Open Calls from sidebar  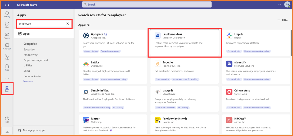click(7, 57)
